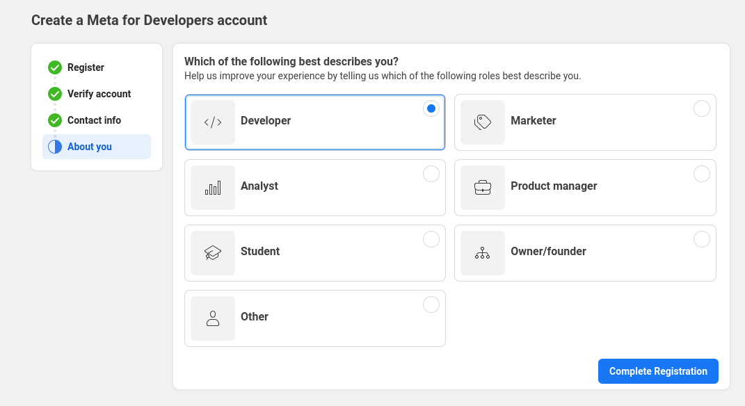The height and width of the screenshot is (406, 745).
Task: Click the green checkmark beside Register
Action: coord(55,67)
